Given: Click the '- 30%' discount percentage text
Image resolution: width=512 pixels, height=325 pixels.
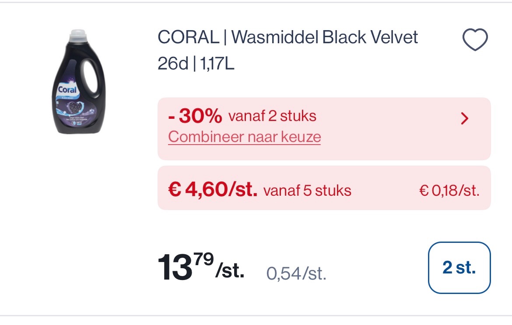Looking at the screenshot, I should (x=194, y=116).
